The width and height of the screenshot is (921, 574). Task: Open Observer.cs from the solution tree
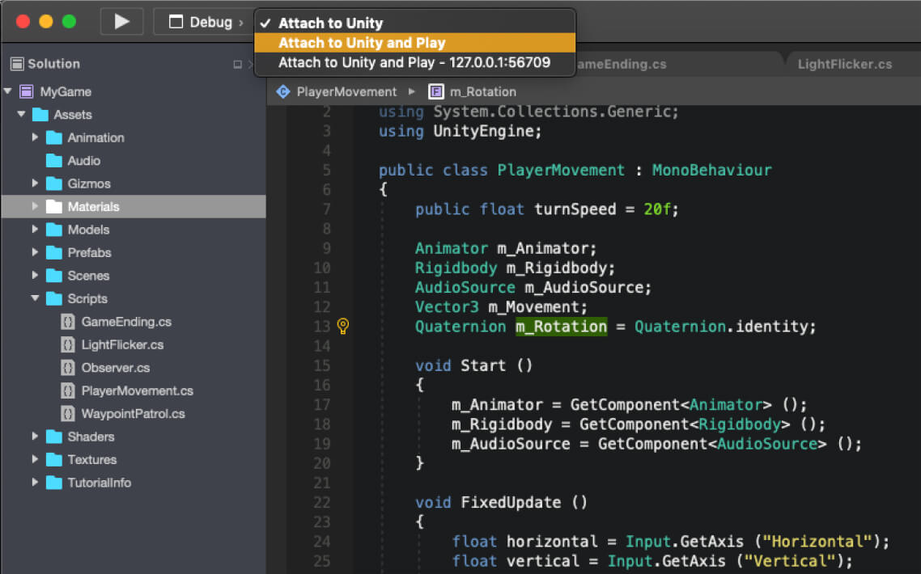(115, 368)
